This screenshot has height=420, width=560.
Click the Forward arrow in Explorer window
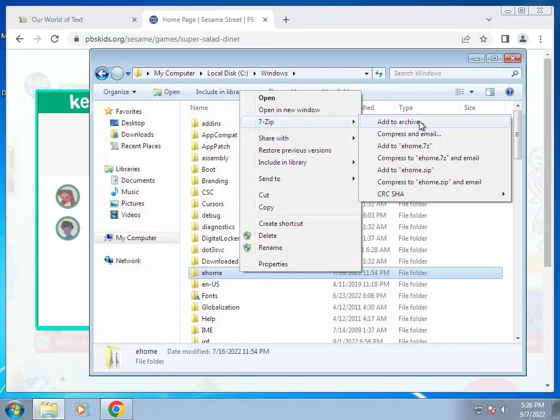pos(117,74)
